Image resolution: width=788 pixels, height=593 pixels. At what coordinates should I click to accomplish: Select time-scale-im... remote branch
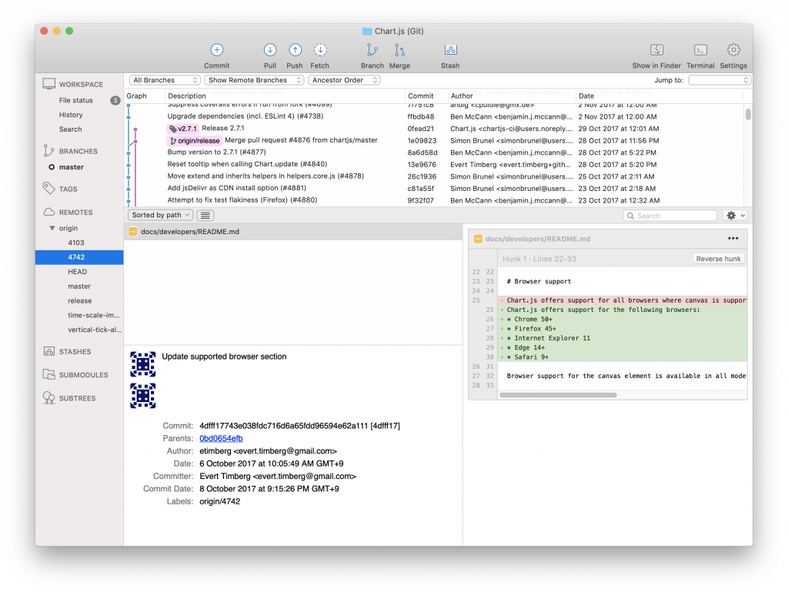click(93, 315)
